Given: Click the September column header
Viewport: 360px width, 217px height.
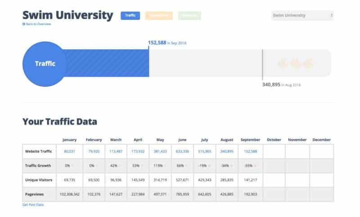Looking at the screenshot, I should click(x=250, y=140).
